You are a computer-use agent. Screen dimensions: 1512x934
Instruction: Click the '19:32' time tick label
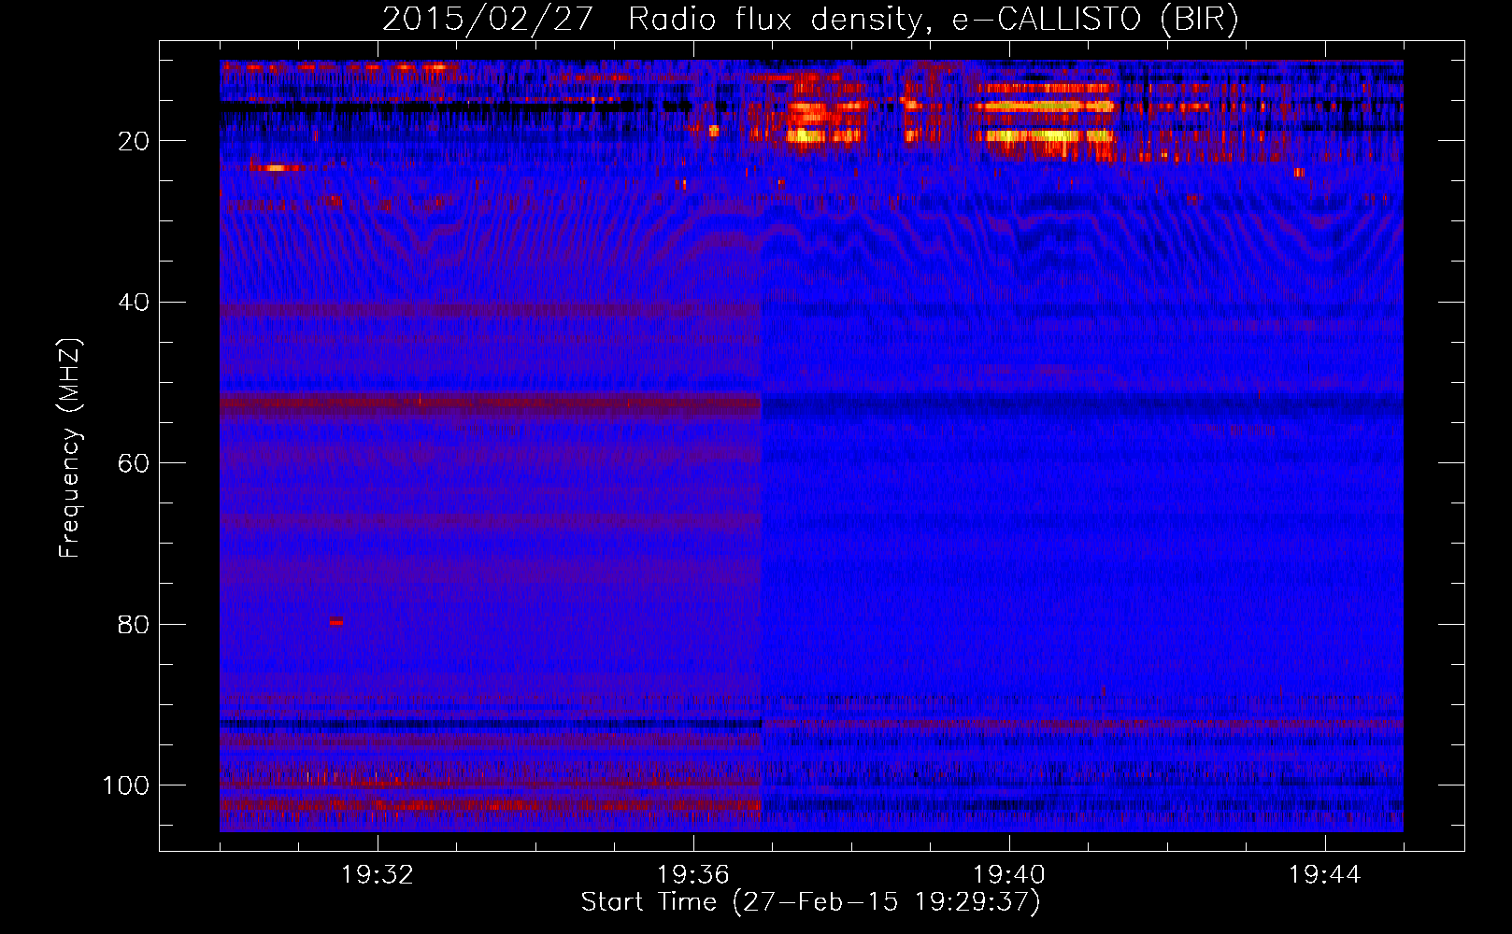[x=378, y=875]
